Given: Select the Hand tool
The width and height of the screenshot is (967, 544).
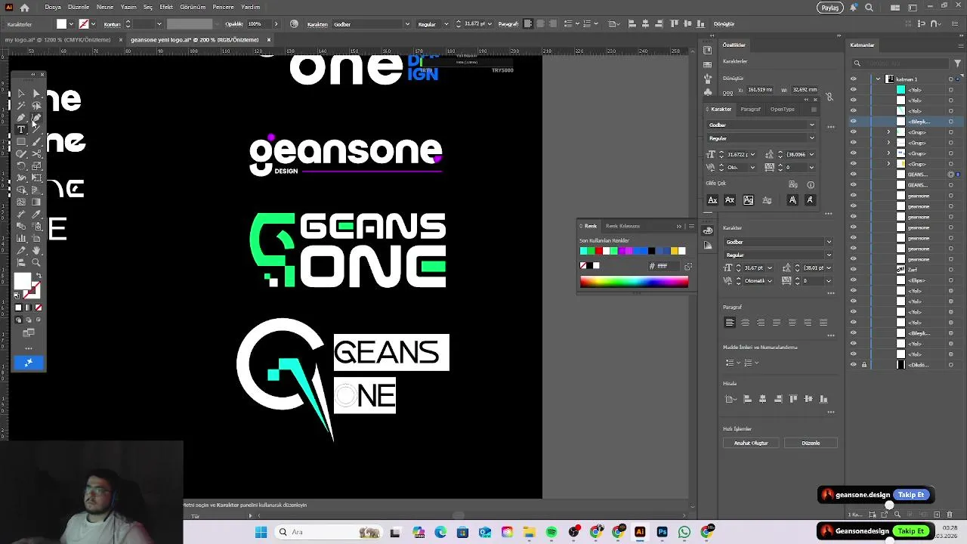Looking at the screenshot, I should (x=37, y=251).
